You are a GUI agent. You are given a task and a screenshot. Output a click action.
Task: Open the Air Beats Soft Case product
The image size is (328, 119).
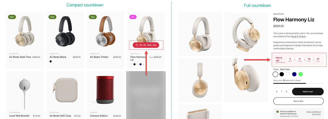click(60, 116)
